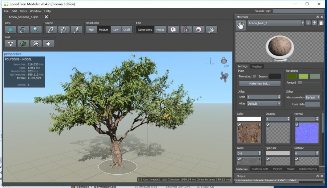Toggle the Normal map checkbox
The image size is (327, 188).
[x=296, y=125]
